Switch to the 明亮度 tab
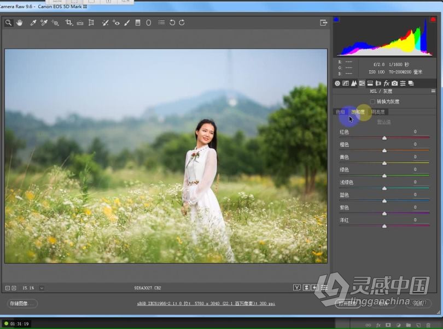The height and width of the screenshot is (329, 443). tap(378, 112)
